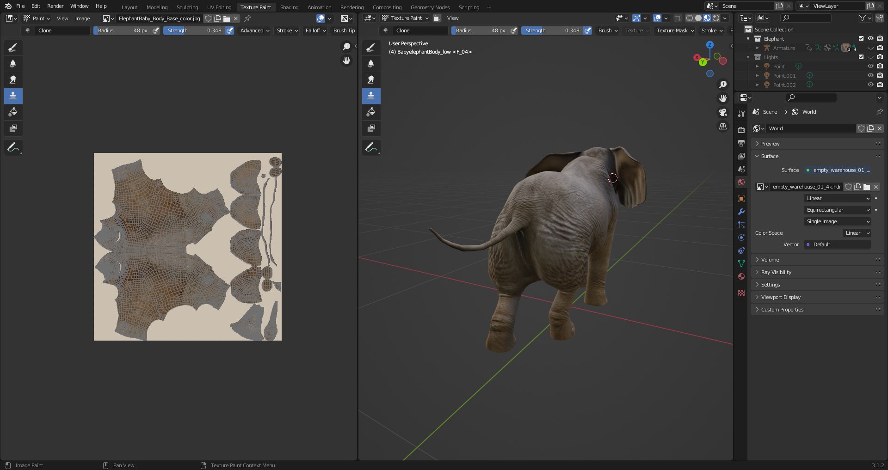Adjust the Strength slider in image editor
The height and width of the screenshot is (470, 888).
(x=194, y=31)
